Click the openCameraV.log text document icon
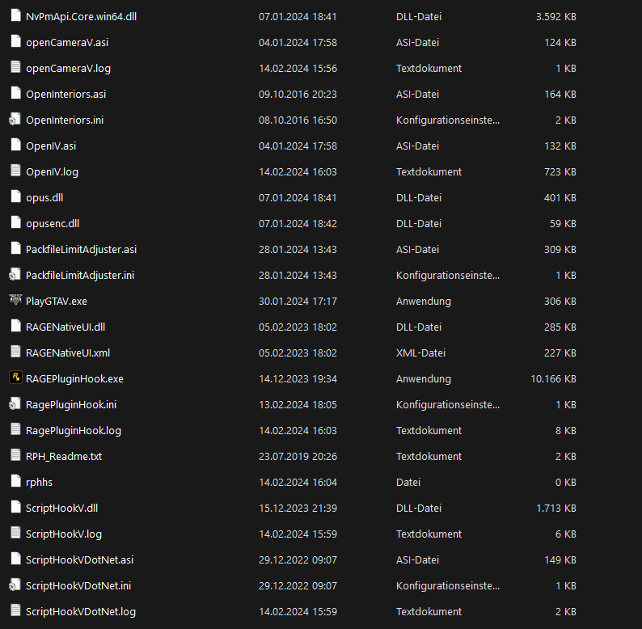642x629 pixels. pyautogui.click(x=15, y=67)
